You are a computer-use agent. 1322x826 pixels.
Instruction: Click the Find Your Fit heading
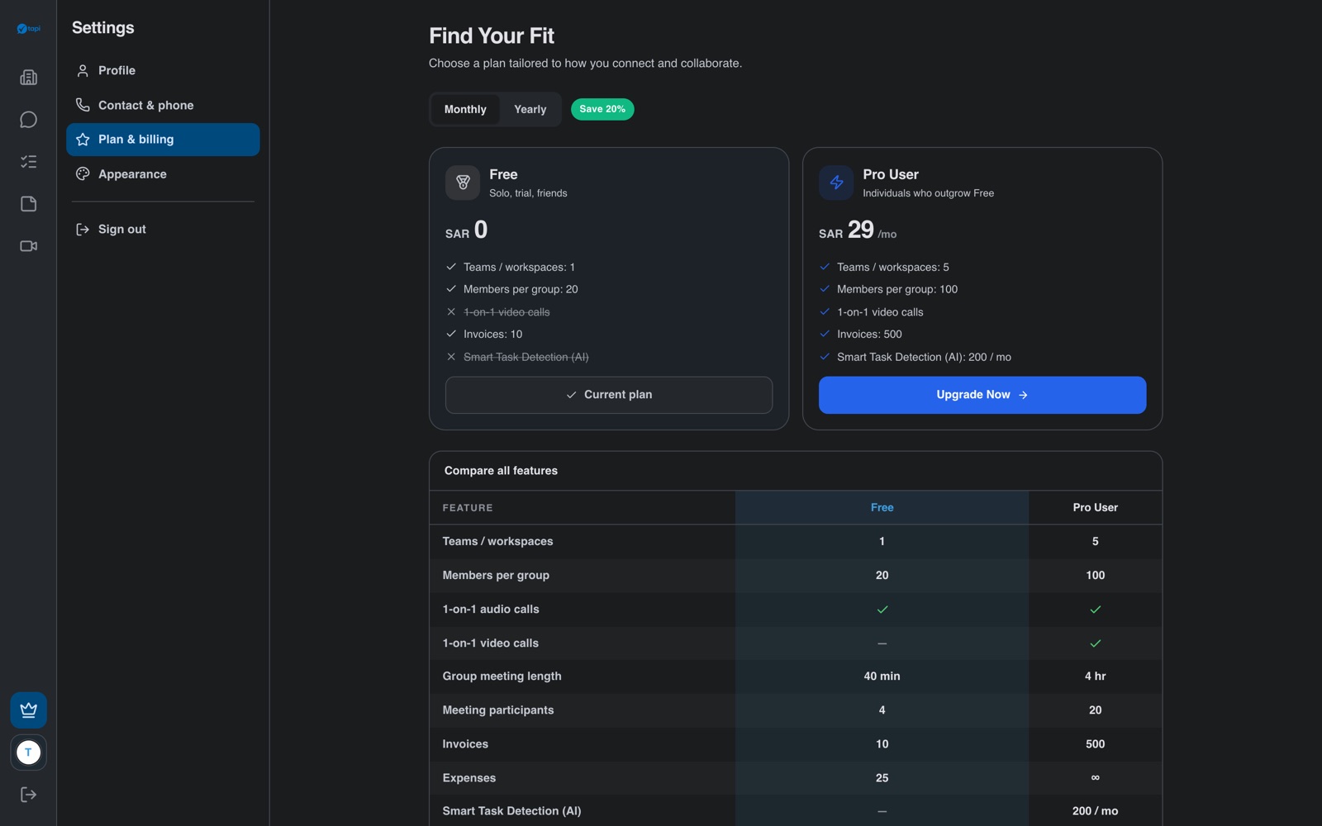coord(491,36)
